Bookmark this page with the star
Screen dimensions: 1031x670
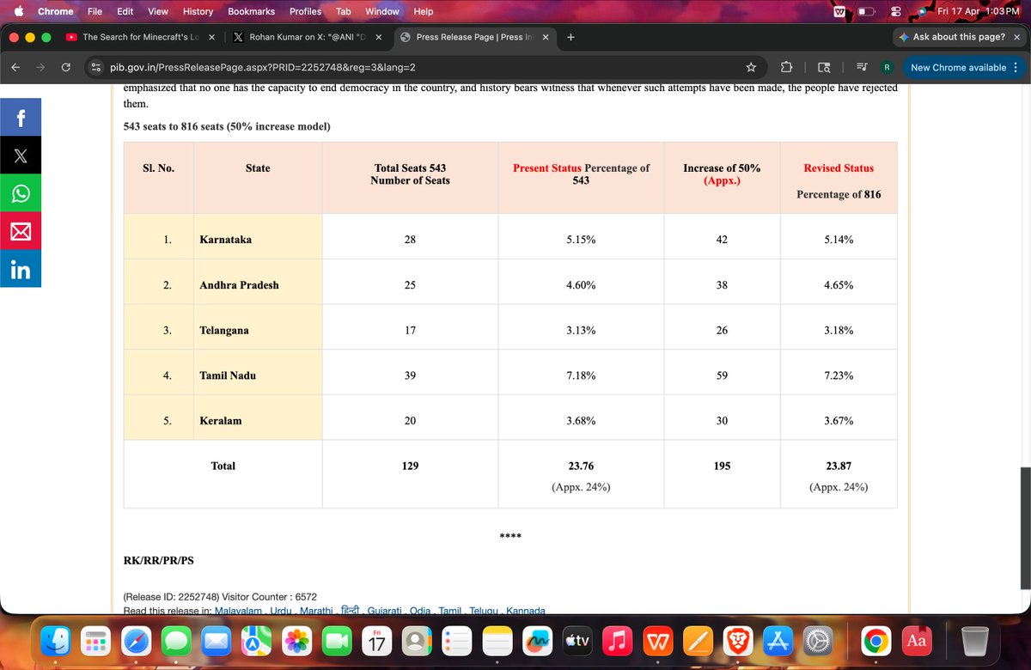click(x=751, y=67)
